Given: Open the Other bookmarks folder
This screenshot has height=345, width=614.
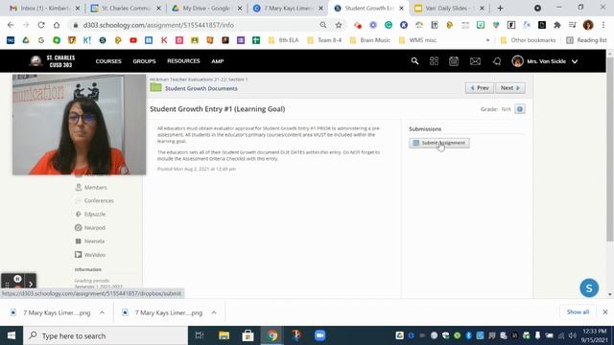Looking at the screenshot, I should click(x=528, y=40).
